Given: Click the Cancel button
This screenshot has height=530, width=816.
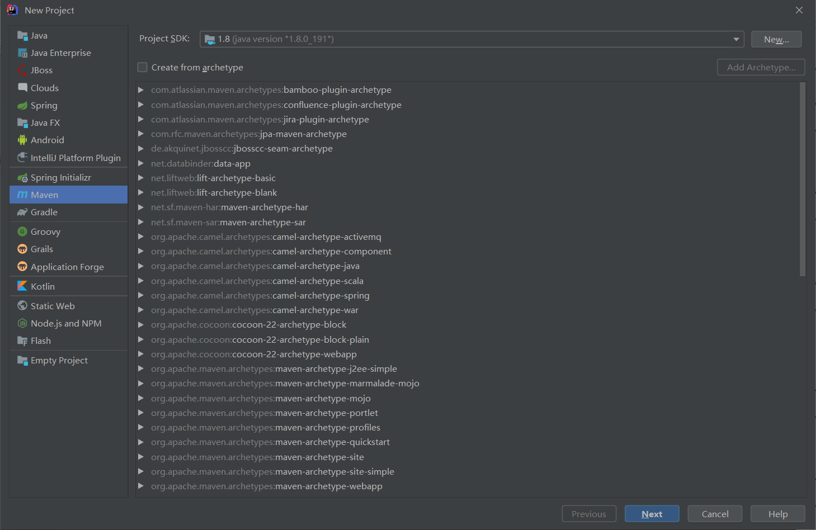Looking at the screenshot, I should coord(715,514).
